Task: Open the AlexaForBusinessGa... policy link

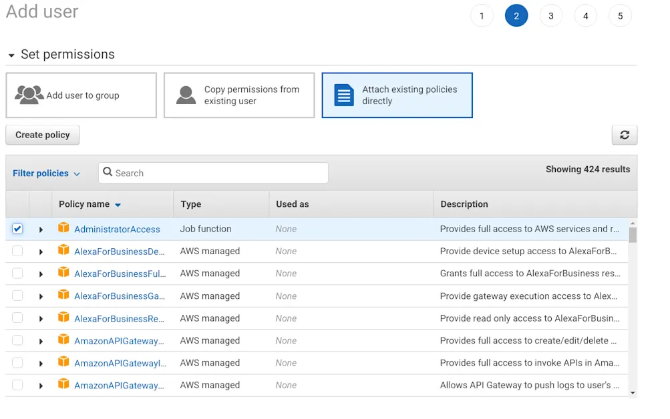Action: 120,296
